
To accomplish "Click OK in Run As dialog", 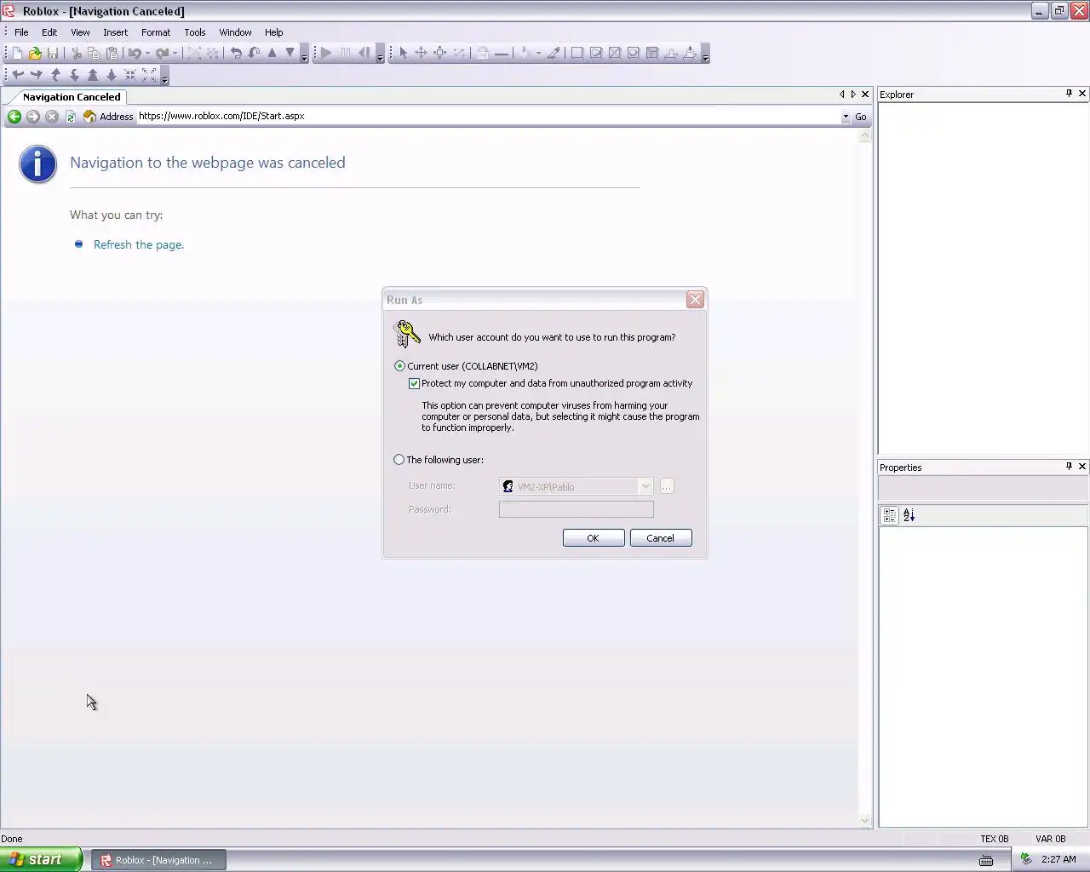I will (594, 538).
